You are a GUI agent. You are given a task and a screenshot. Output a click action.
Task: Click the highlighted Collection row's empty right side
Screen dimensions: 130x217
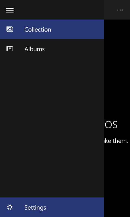[x=77, y=29]
